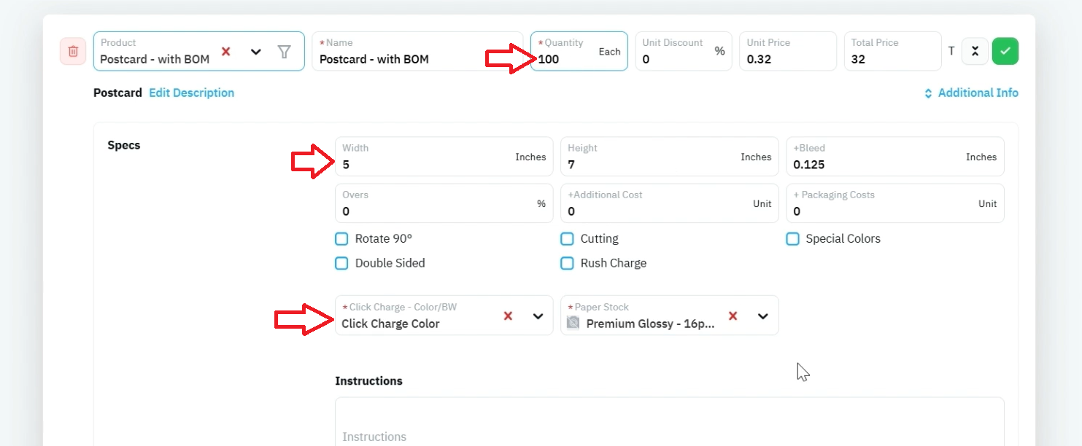The height and width of the screenshot is (446, 1082).
Task: Expand the Click Charge - Color/BW dropdown
Action: 538,316
